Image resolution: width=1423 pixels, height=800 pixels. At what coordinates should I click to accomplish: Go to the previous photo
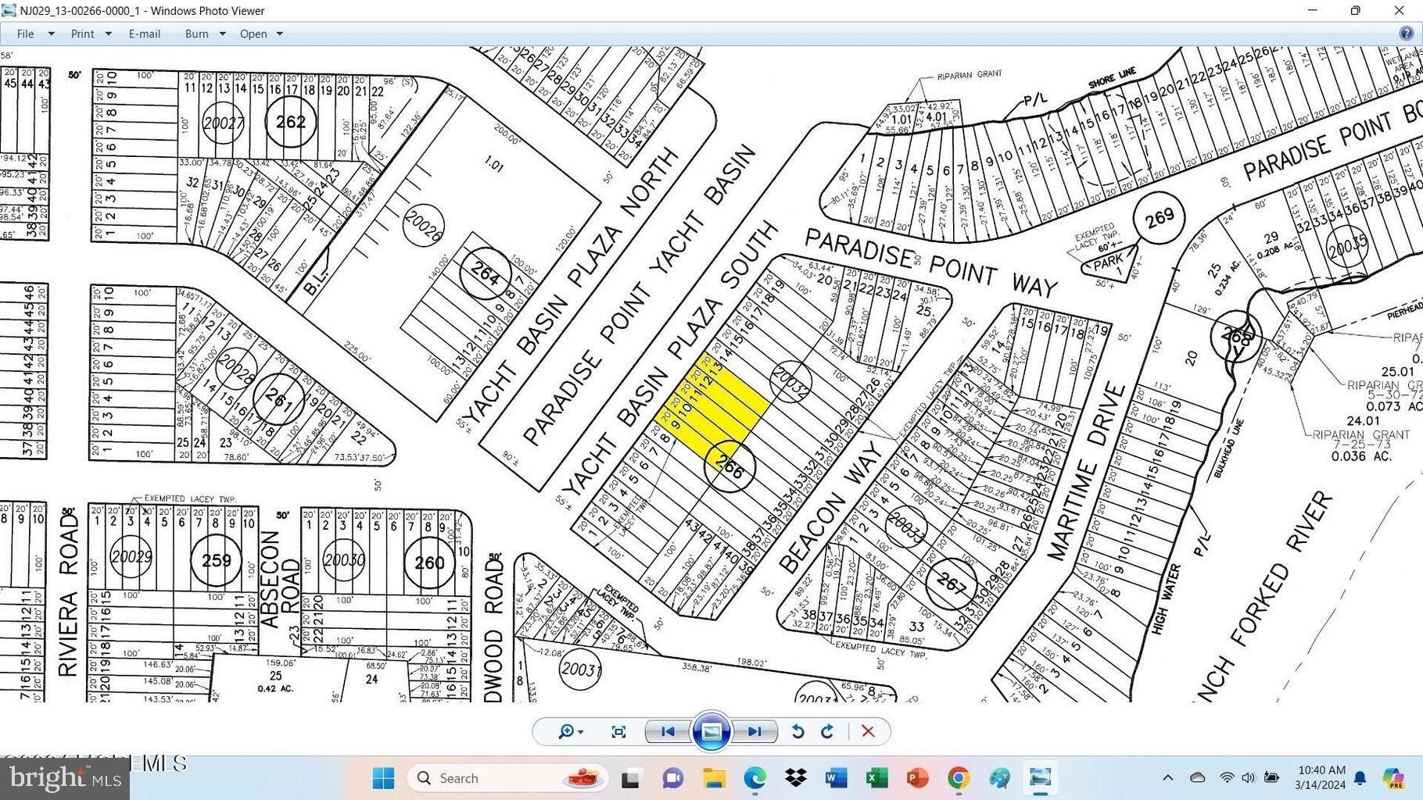coord(668,731)
